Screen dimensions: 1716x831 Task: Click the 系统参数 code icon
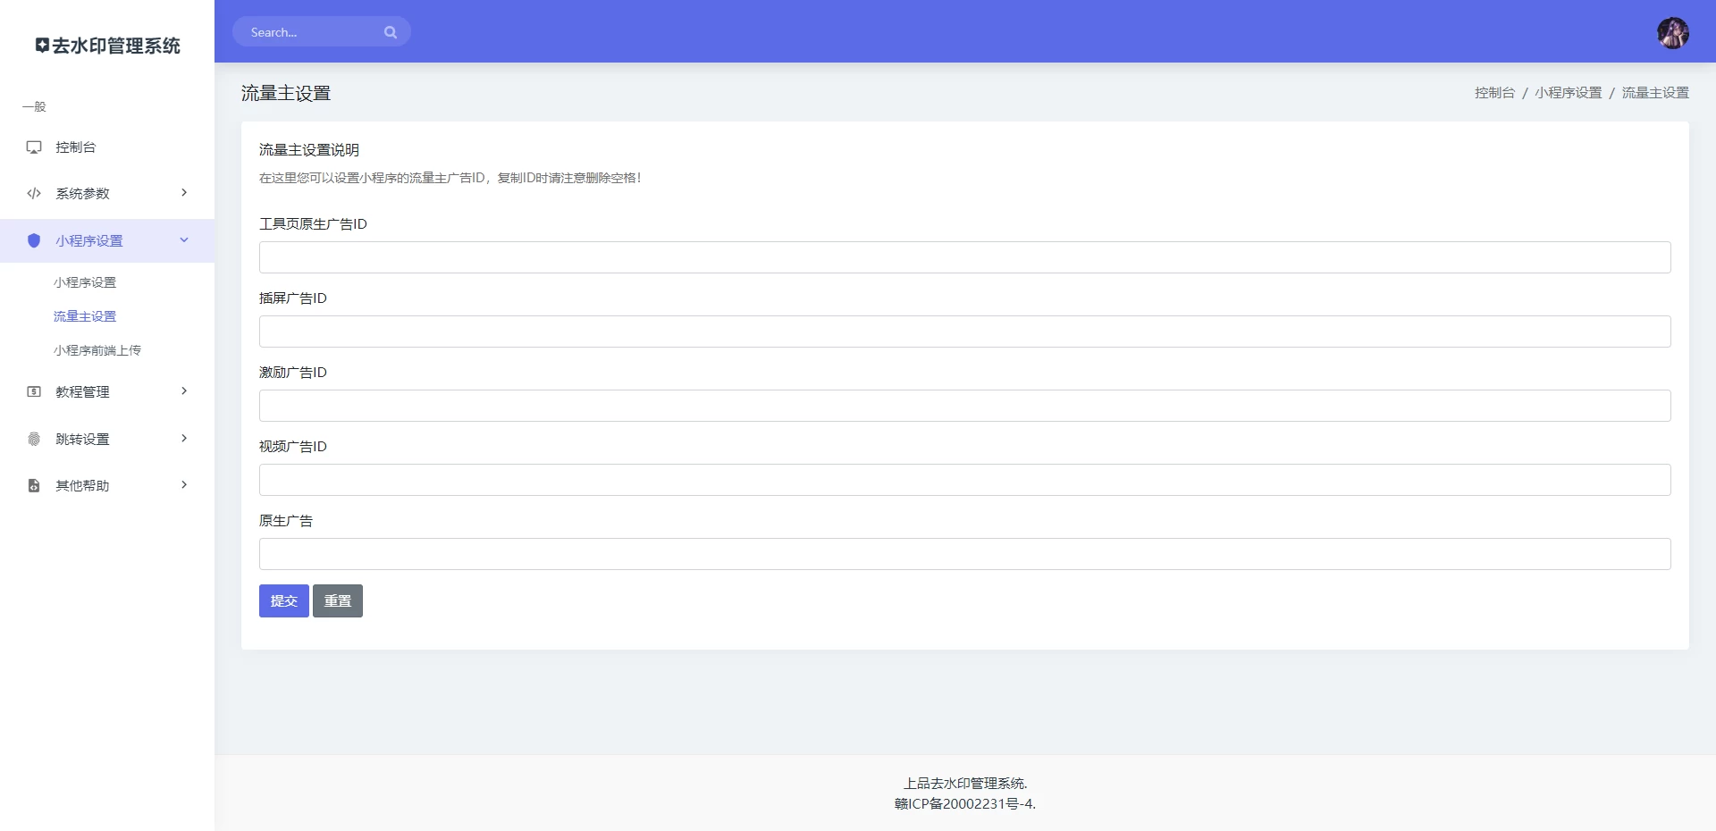point(34,194)
